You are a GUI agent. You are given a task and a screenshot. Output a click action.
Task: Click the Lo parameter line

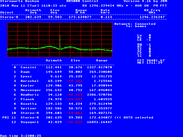144,35
